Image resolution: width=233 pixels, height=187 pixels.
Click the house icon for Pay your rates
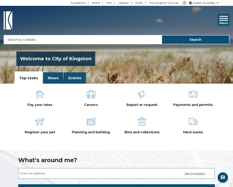[x=40, y=94]
